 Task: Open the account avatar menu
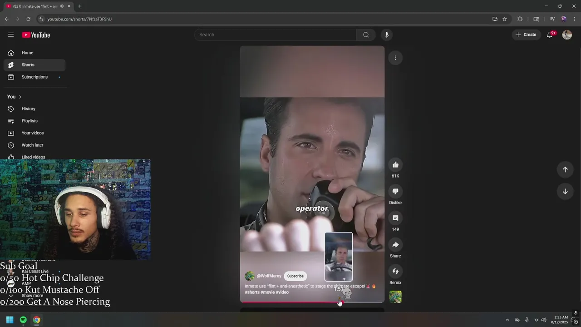[567, 35]
